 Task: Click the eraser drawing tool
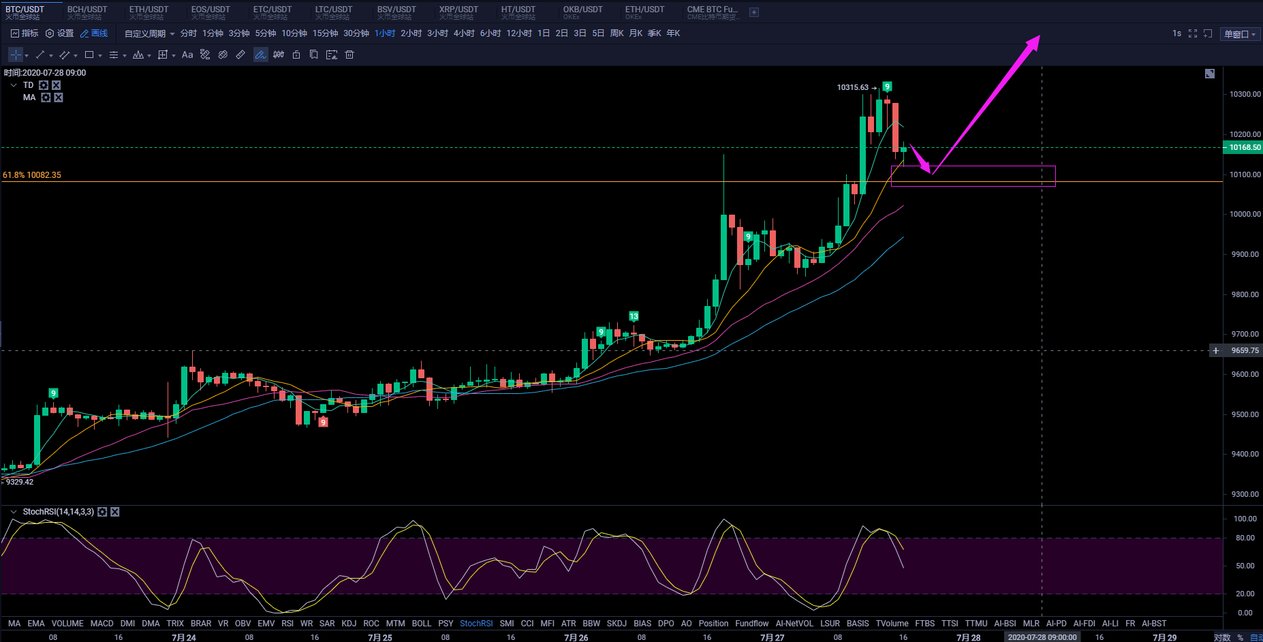tap(223, 55)
